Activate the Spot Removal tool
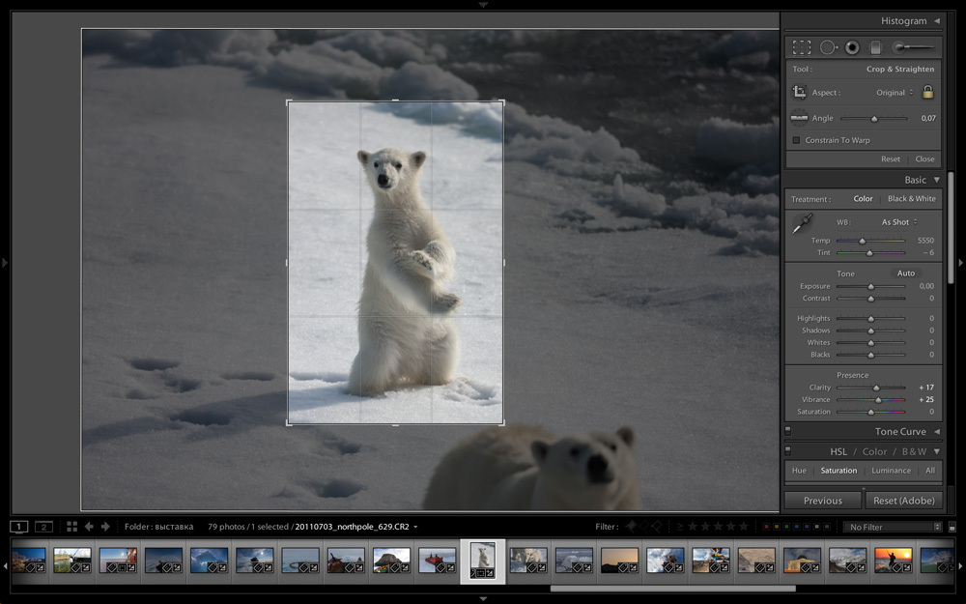Screen dimensions: 966x604 828,46
